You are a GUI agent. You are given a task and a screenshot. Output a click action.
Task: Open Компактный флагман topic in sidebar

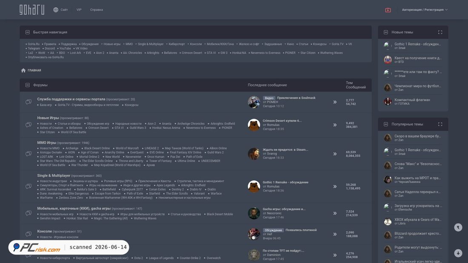point(412,100)
